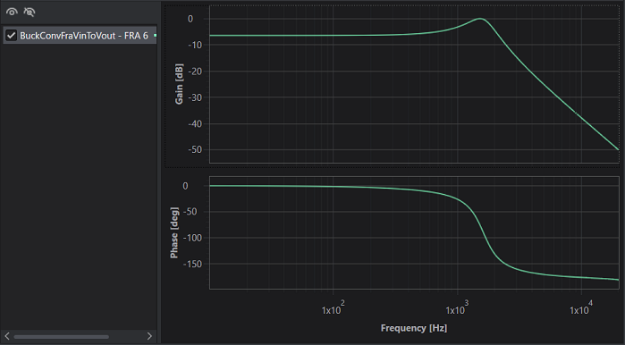Viewport: 625px width, 345px height.
Task: Click the Frequency [Hz] axis label
Action: [x=414, y=328]
